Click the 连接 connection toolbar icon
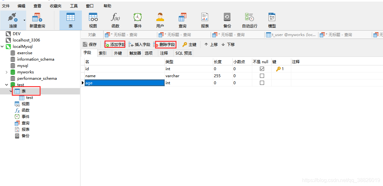This screenshot has width=383, height=186. [x=13, y=20]
